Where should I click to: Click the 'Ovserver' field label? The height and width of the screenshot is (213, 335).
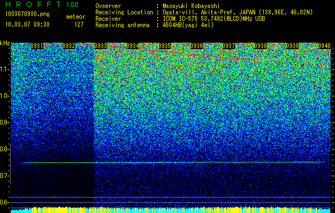coord(108,6)
